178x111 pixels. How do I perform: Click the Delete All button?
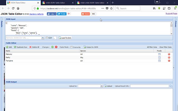coord(34,47)
